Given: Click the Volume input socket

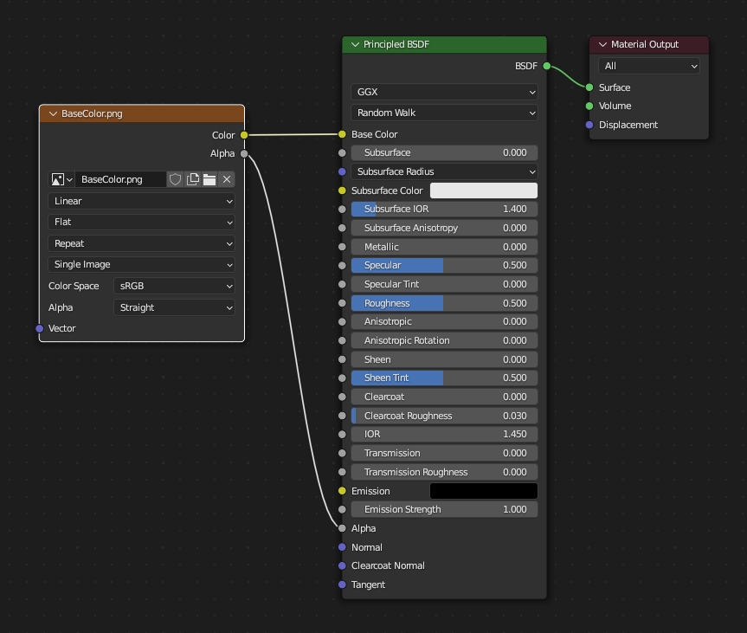Looking at the screenshot, I should coord(589,106).
